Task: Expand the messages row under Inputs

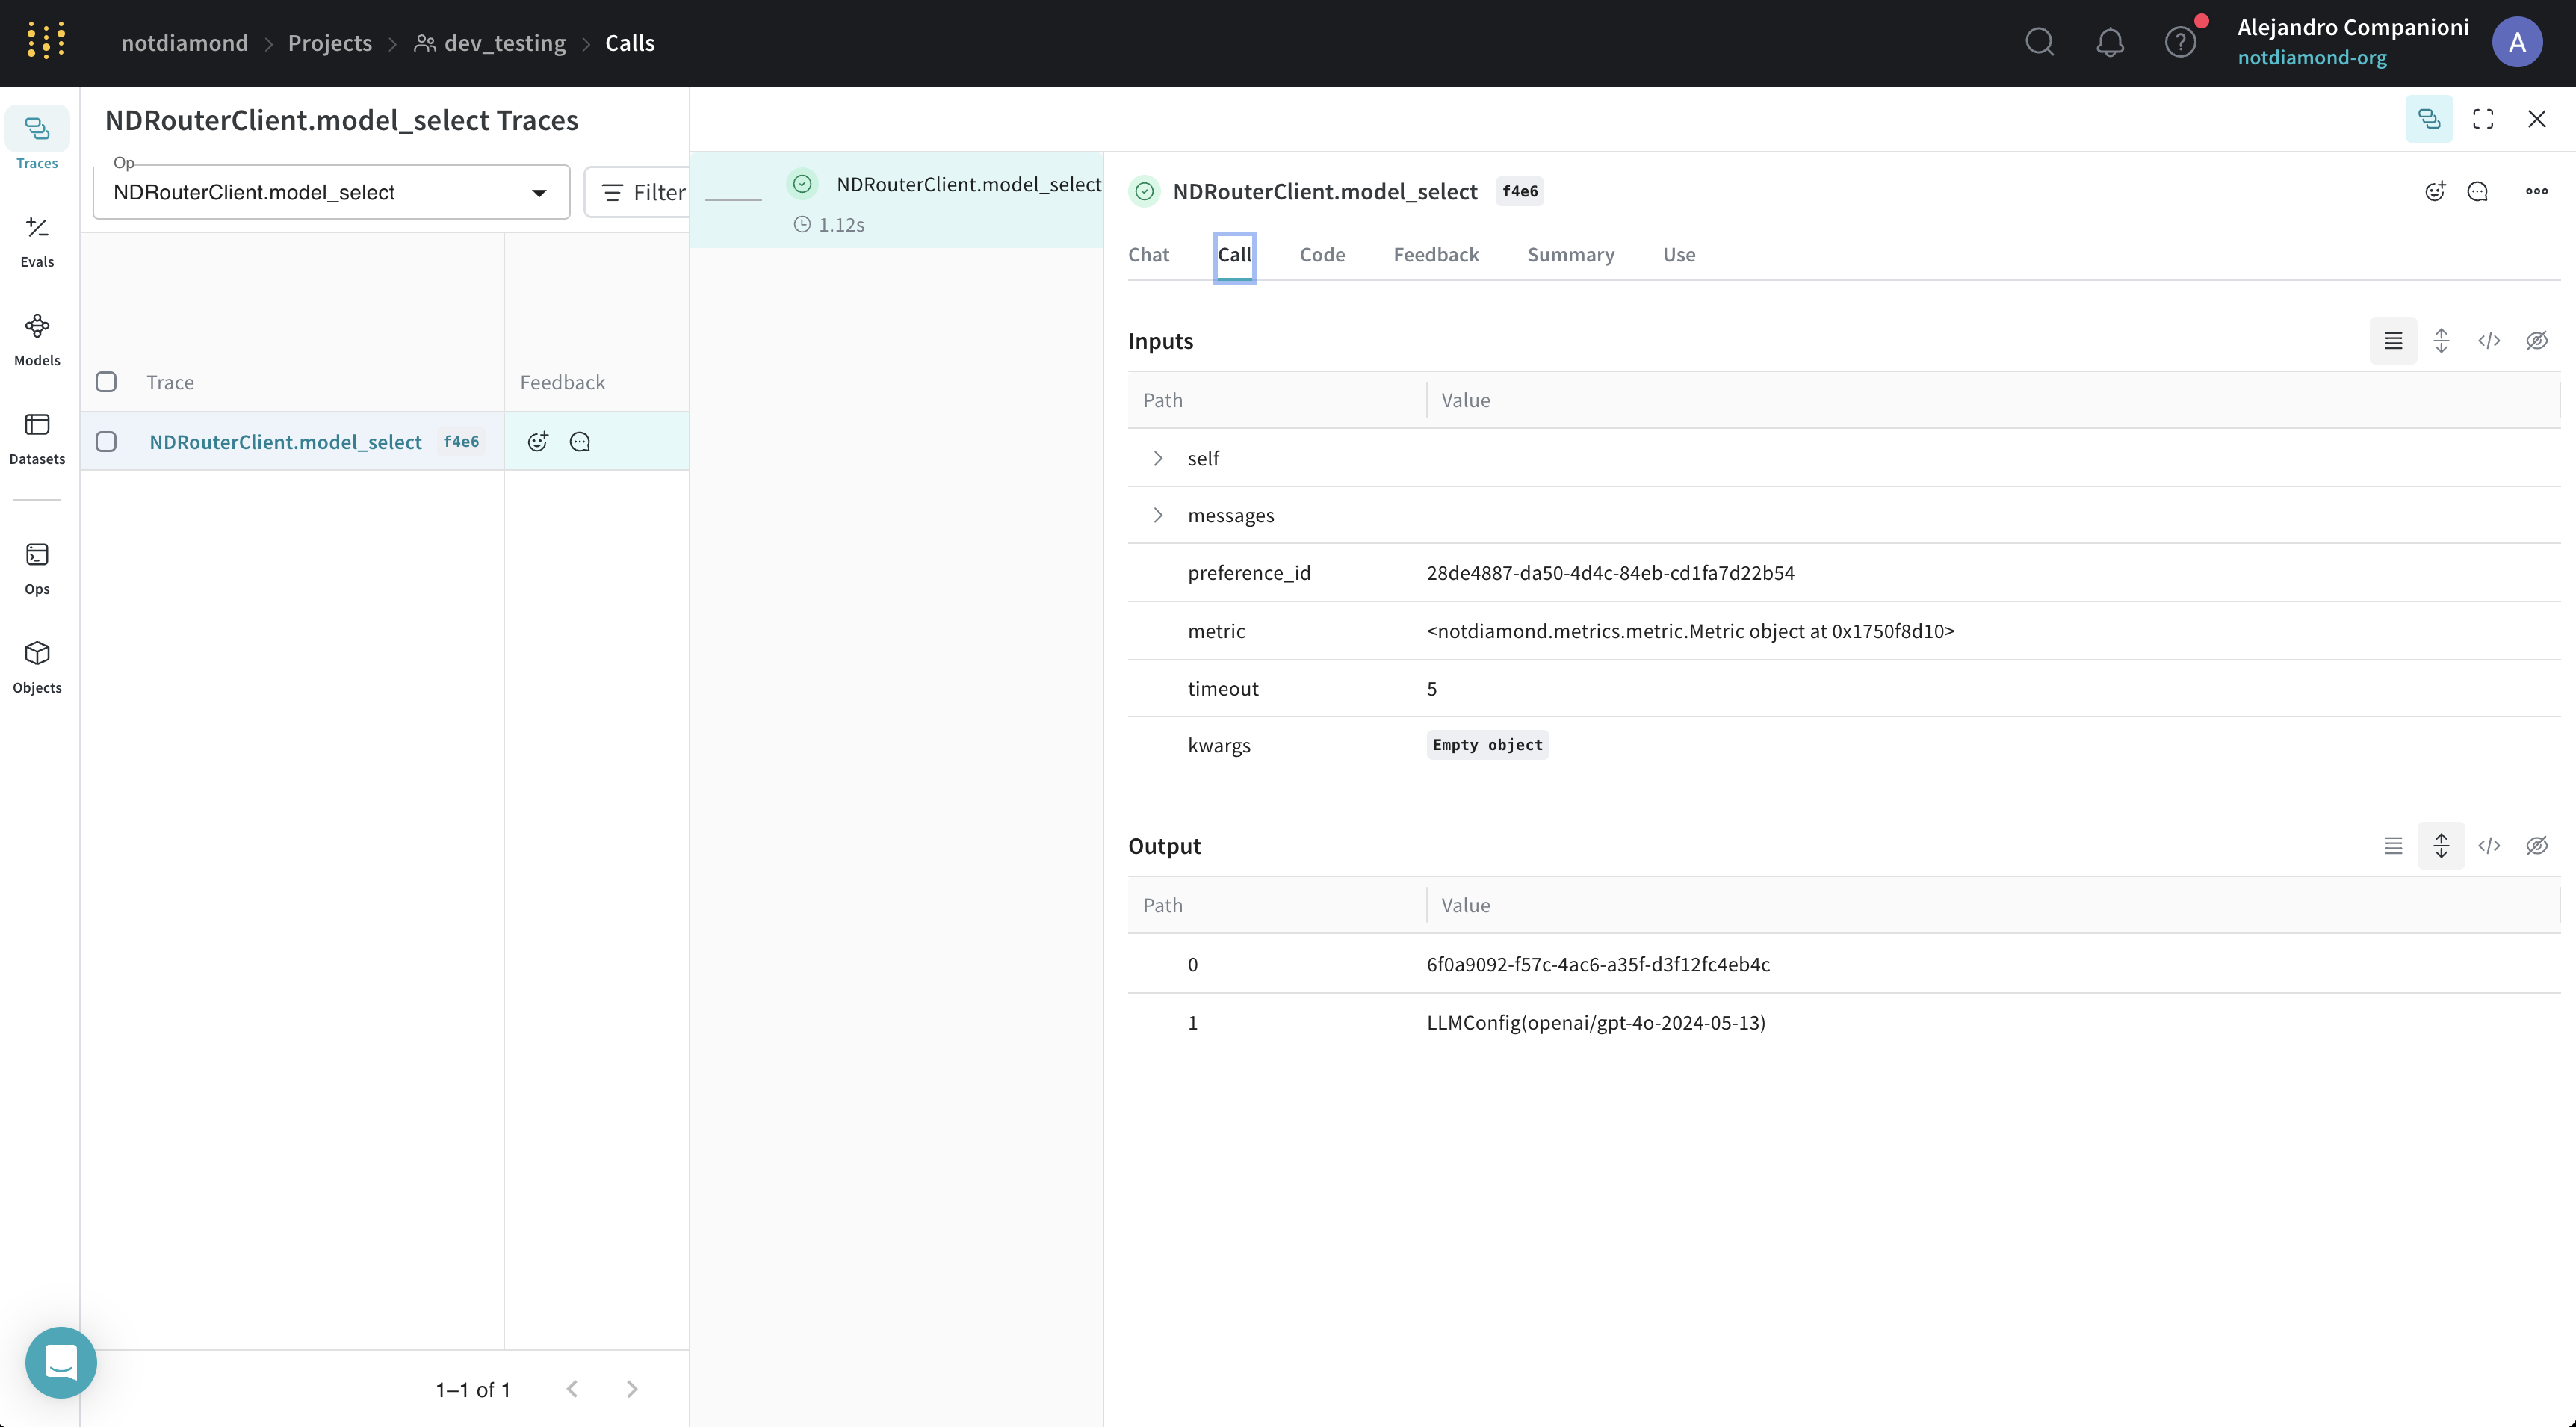Action: click(x=1158, y=515)
